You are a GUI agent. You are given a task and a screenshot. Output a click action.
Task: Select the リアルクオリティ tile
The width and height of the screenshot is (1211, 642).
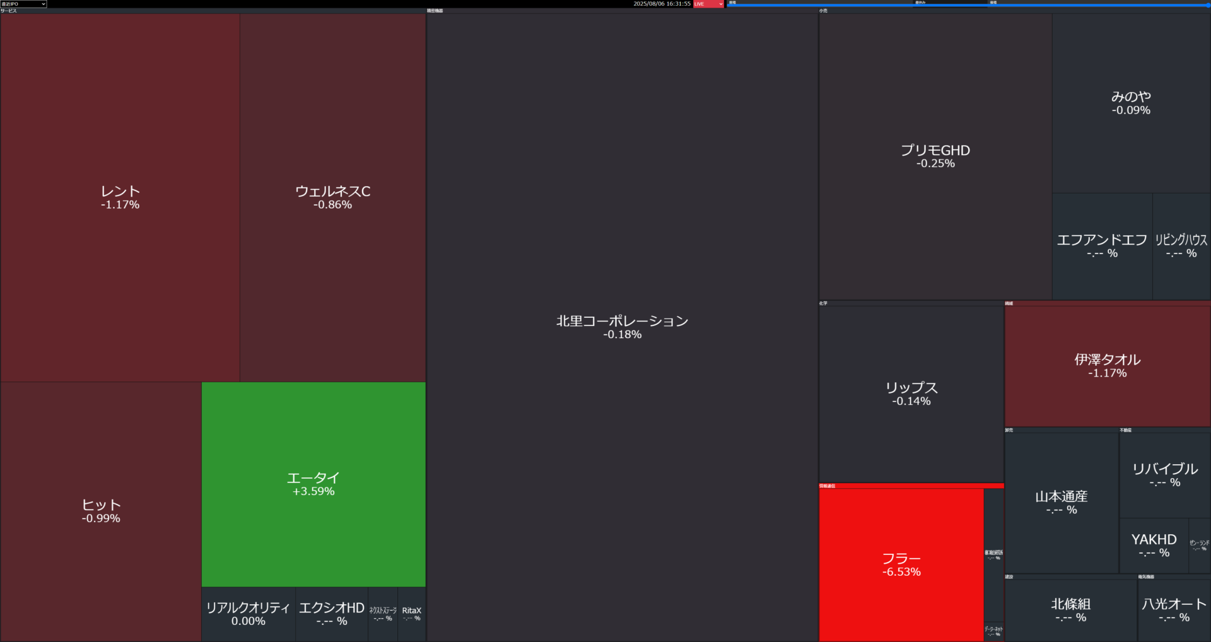249,614
